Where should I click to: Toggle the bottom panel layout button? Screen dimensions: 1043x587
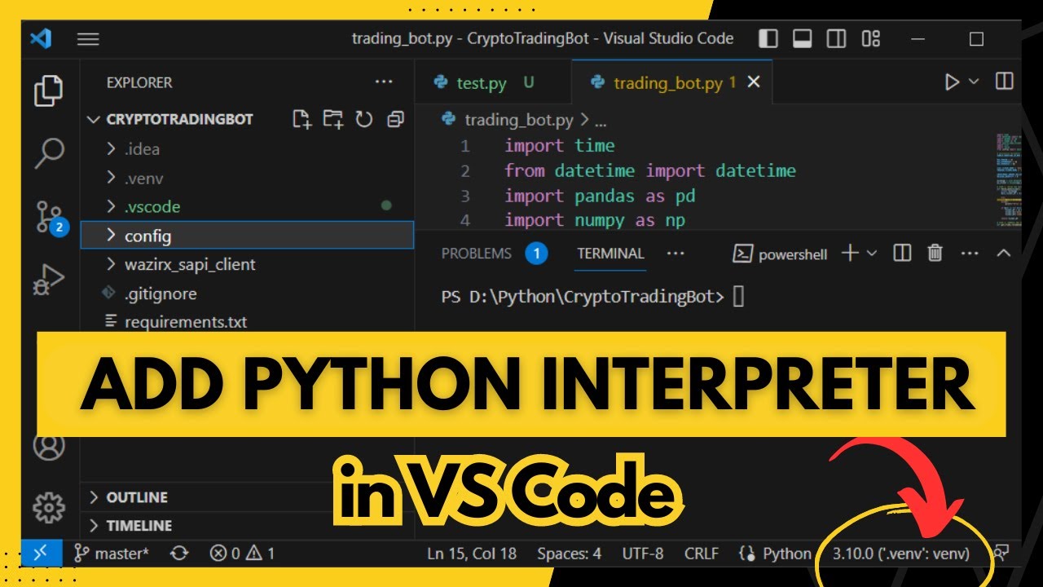pyautogui.click(x=802, y=38)
